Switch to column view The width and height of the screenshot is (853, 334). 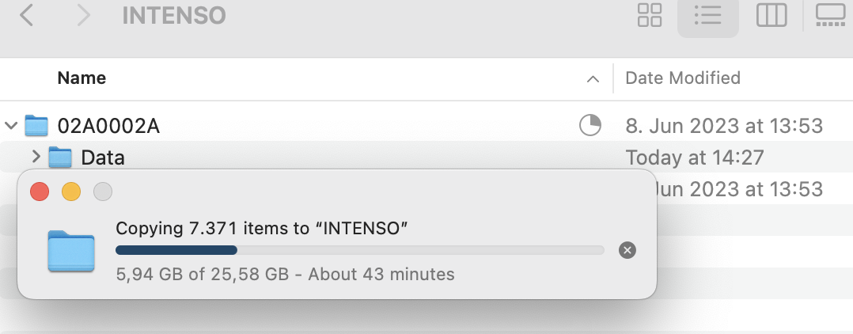(x=771, y=15)
